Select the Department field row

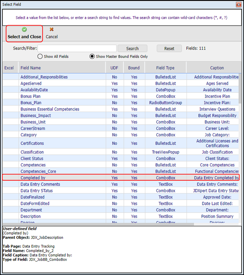[x=120, y=210]
